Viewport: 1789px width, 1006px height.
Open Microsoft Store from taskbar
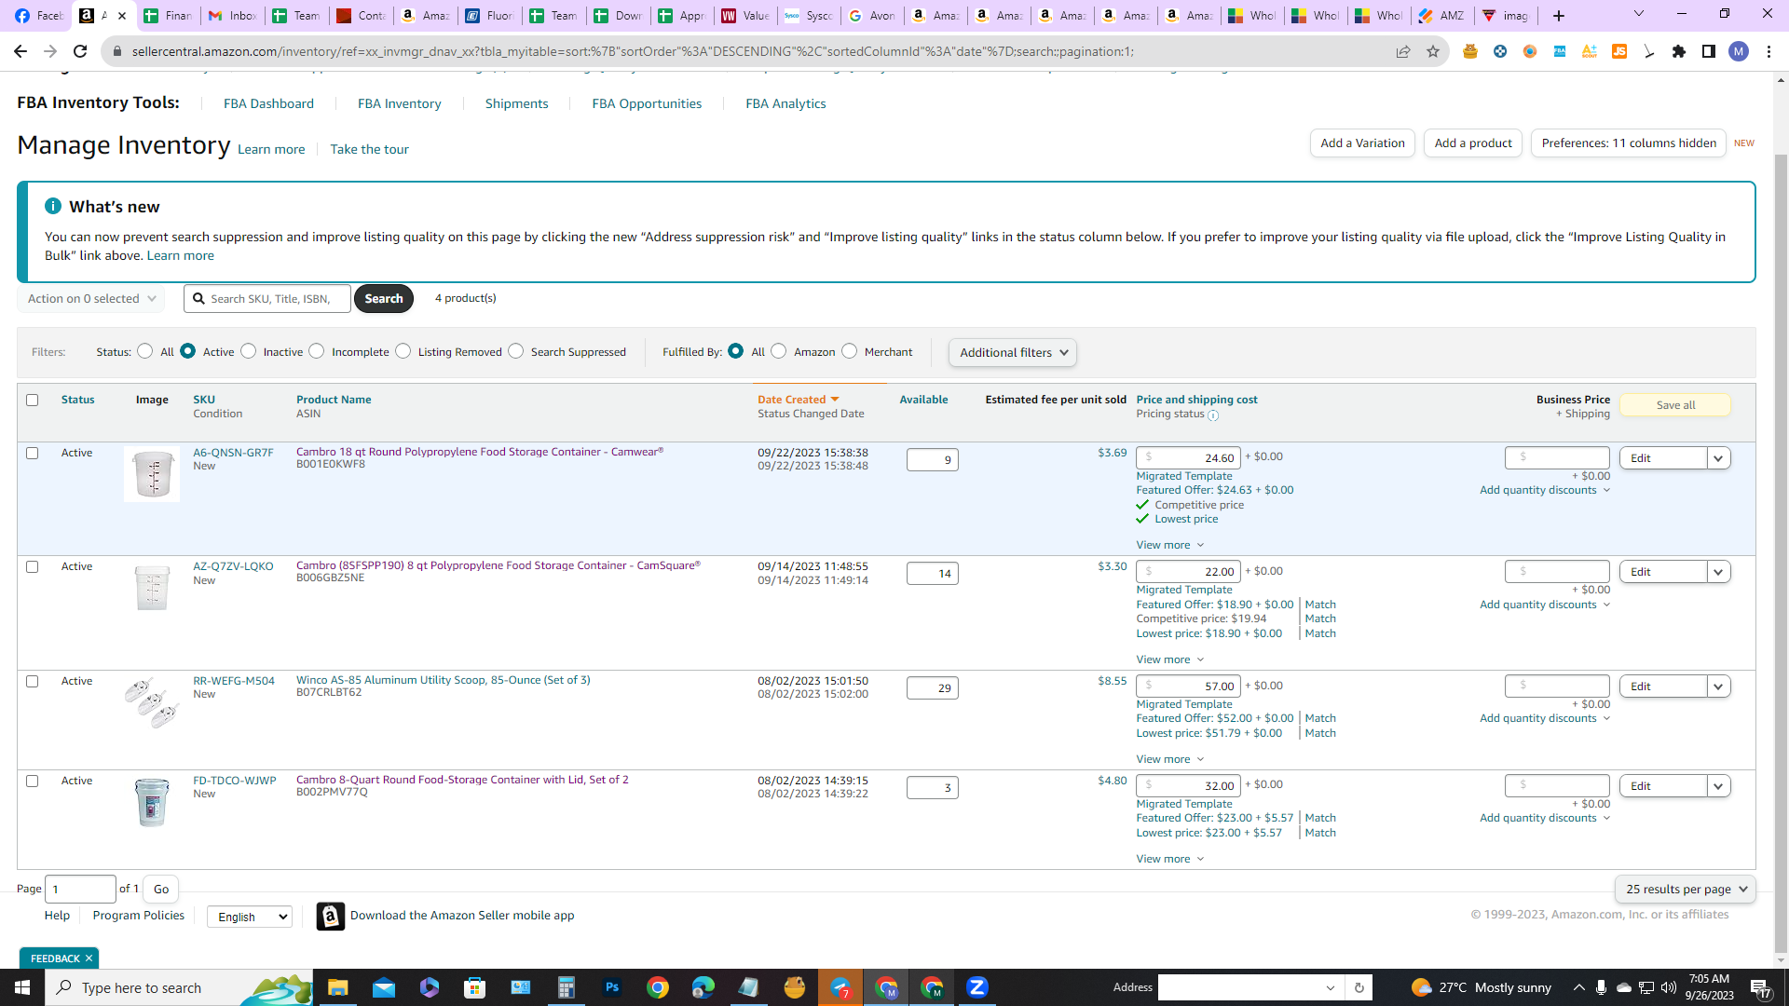[475, 987]
